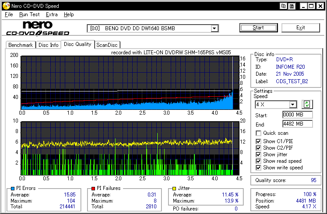
Task: Open the Run Test menu
Action: click(x=29, y=14)
